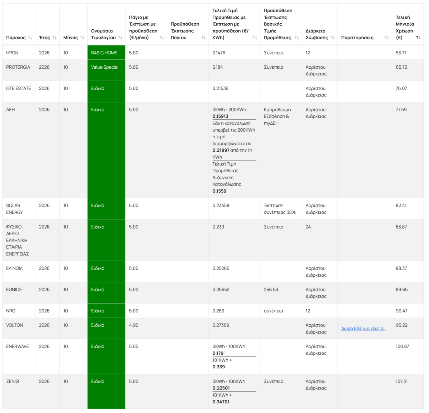Click the 256.53 value in EUNICE row

click(x=271, y=290)
